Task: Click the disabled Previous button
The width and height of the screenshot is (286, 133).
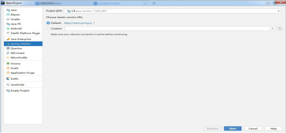Action: (212, 128)
